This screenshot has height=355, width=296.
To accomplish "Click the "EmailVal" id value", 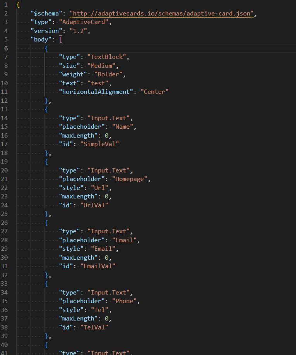I will click(x=98, y=266).
